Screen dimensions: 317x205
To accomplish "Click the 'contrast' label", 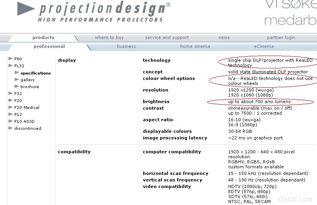I will [x=153, y=108].
